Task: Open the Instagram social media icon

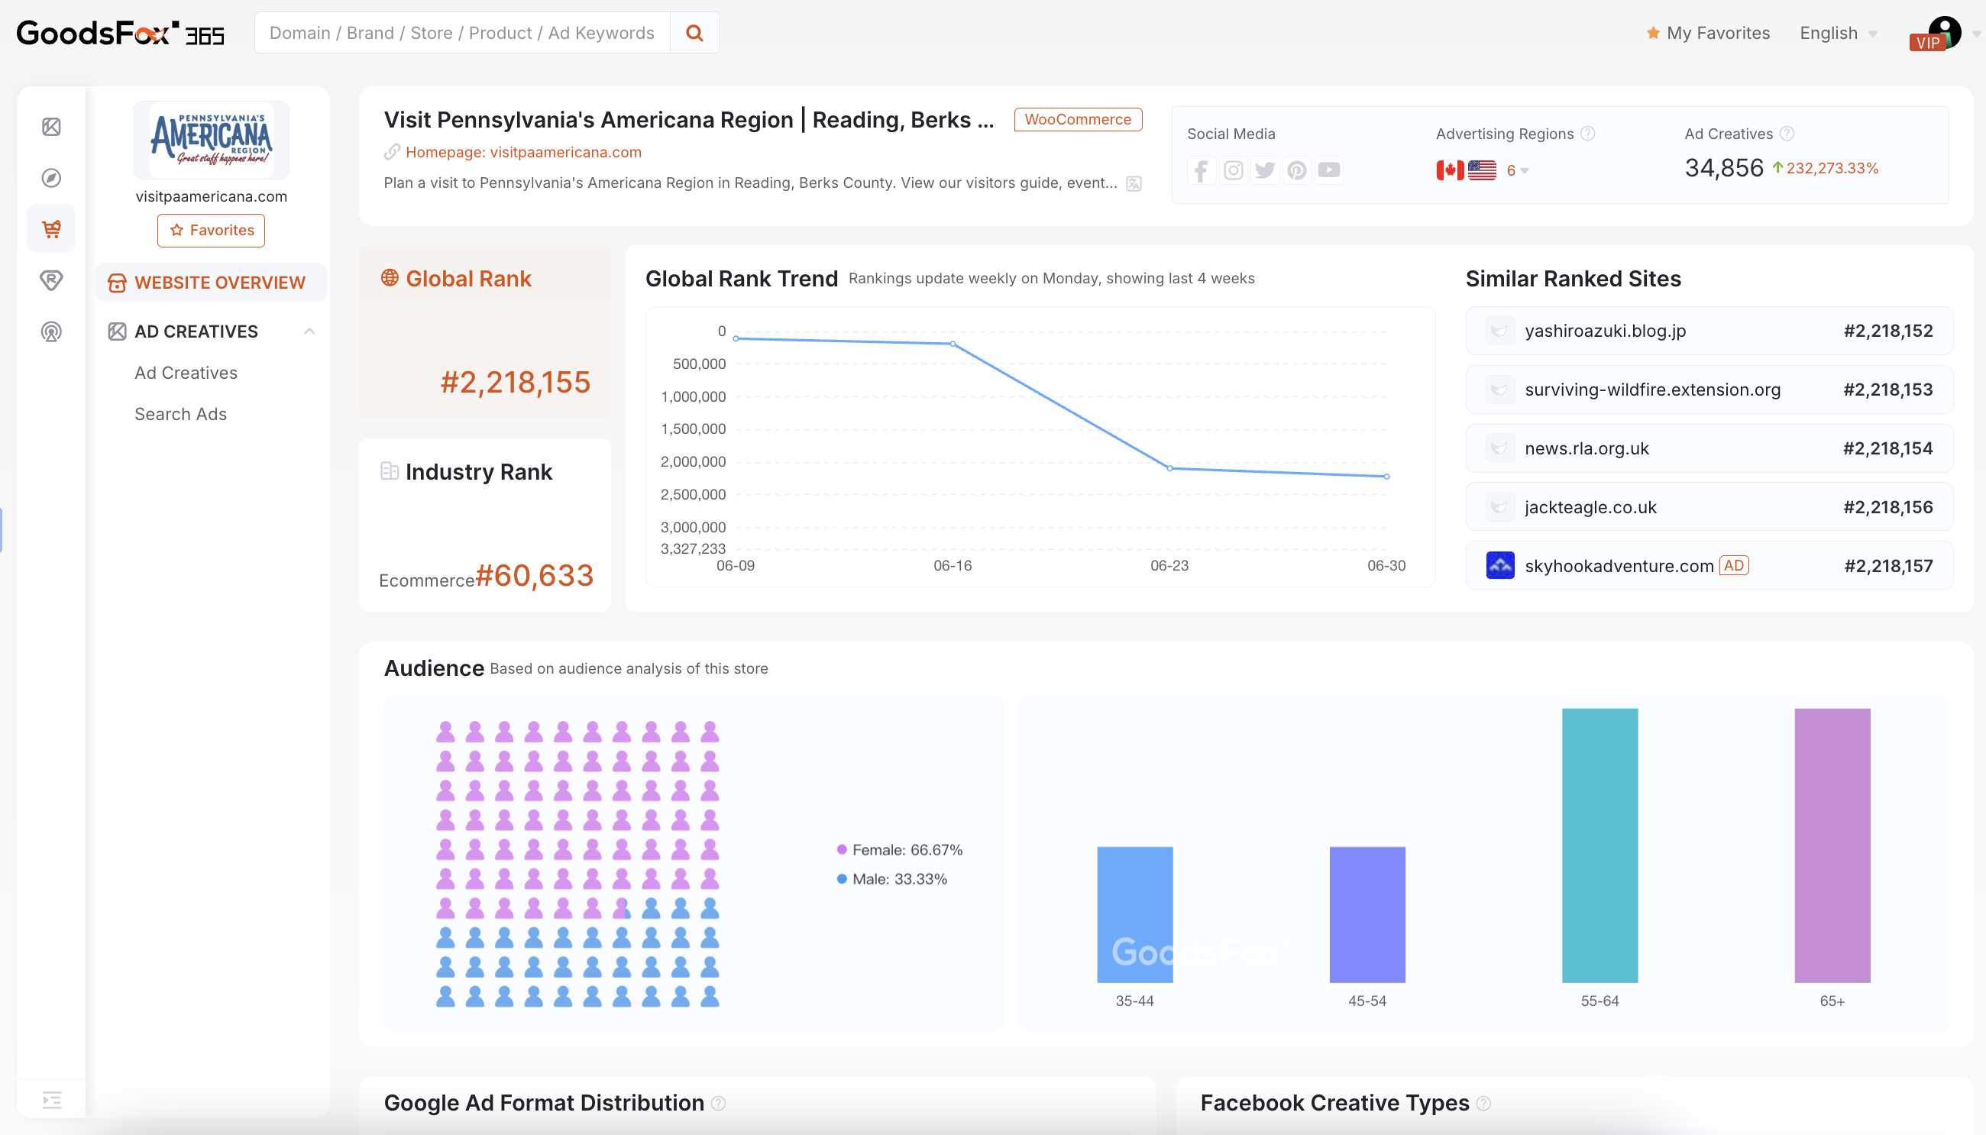Action: point(1233,170)
